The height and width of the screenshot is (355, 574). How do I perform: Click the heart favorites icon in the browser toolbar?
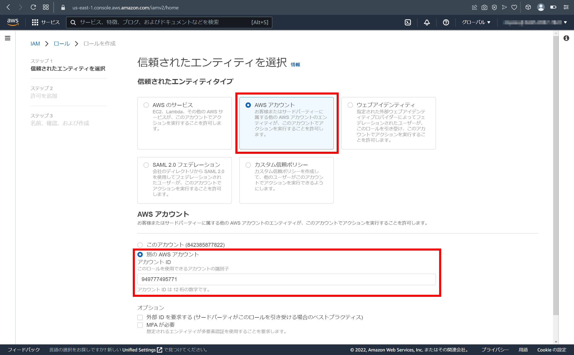pyautogui.click(x=514, y=7)
